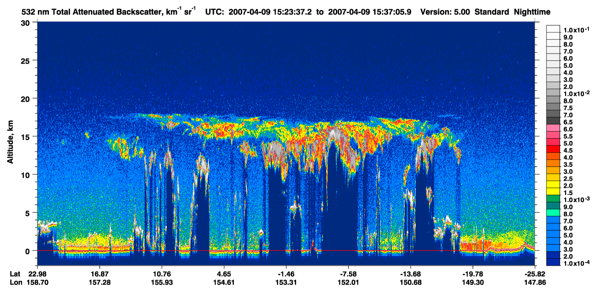
Task: Pick the darkest gray swatch above the 6.5 label
Action: 553,120
